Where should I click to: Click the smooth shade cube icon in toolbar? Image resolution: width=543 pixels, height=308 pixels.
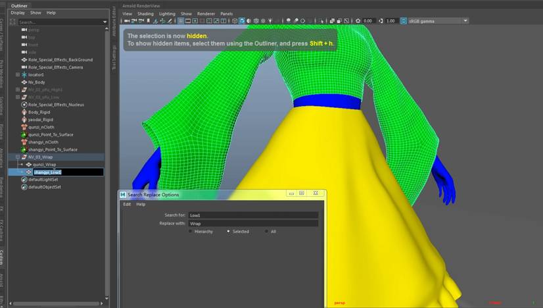coord(242,21)
